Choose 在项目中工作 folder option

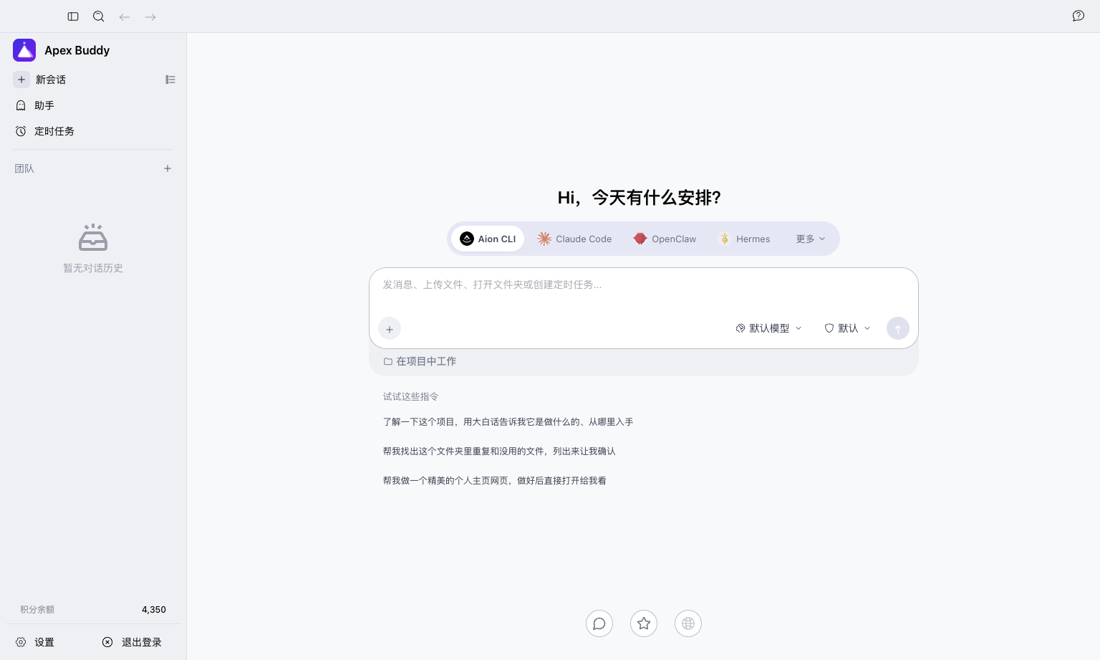coord(420,361)
